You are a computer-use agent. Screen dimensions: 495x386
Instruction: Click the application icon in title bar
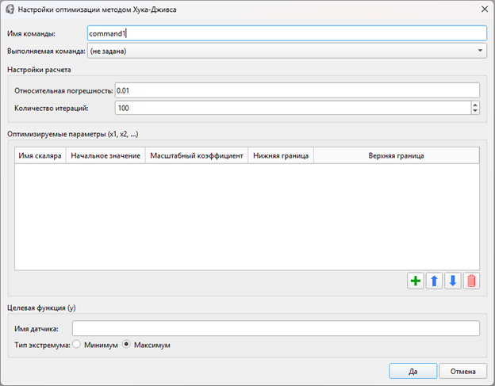click(x=10, y=10)
